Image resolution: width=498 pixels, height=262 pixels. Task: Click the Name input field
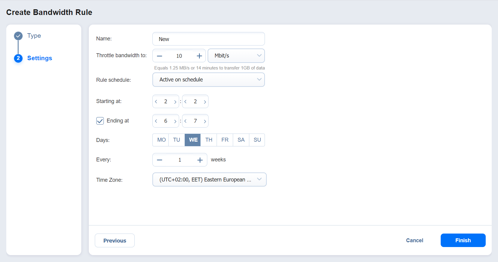[208, 39]
